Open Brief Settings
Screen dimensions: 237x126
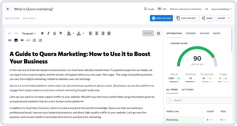click(161, 18)
